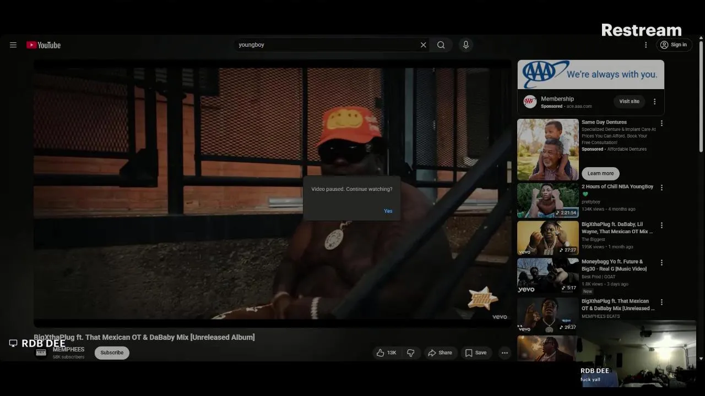This screenshot has height=396, width=705.
Task: Open the YouTube hamburger guide menu
Action: (13, 45)
